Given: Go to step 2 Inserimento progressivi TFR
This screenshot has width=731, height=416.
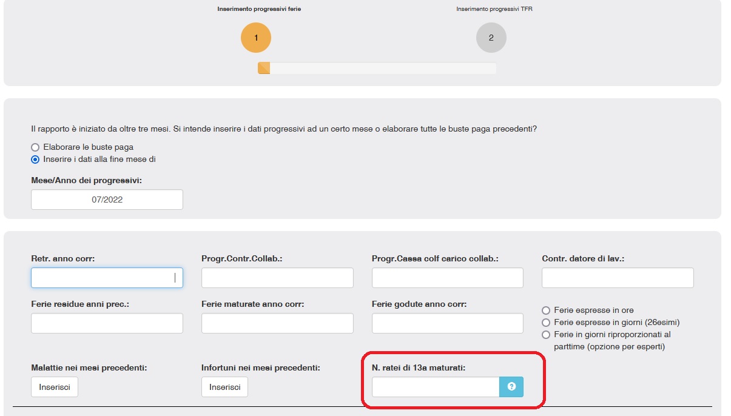Looking at the screenshot, I should tap(491, 38).
